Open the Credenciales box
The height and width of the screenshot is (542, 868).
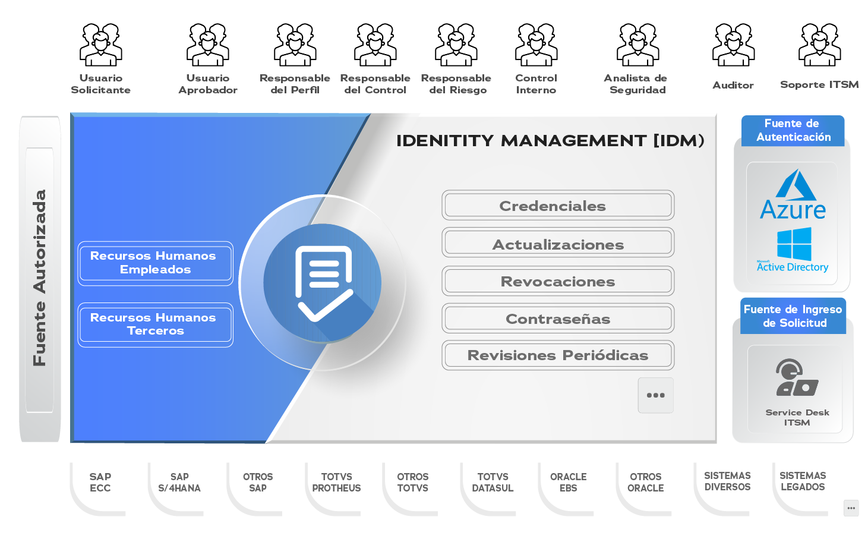558,206
